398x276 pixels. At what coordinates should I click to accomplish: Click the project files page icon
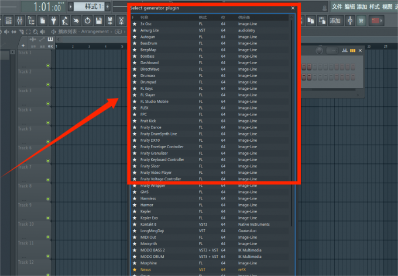42,21
